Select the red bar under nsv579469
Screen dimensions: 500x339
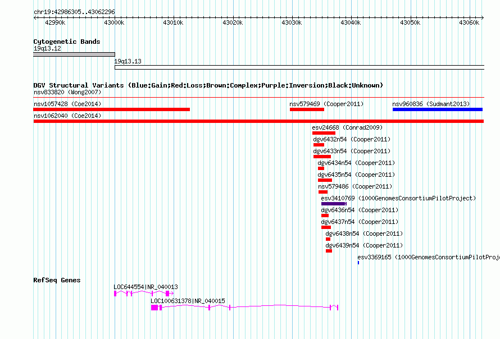tap(307, 109)
